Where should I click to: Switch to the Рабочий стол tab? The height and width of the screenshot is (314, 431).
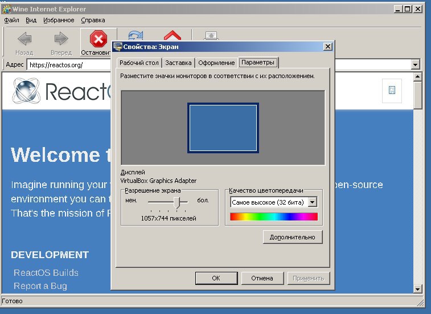point(139,63)
